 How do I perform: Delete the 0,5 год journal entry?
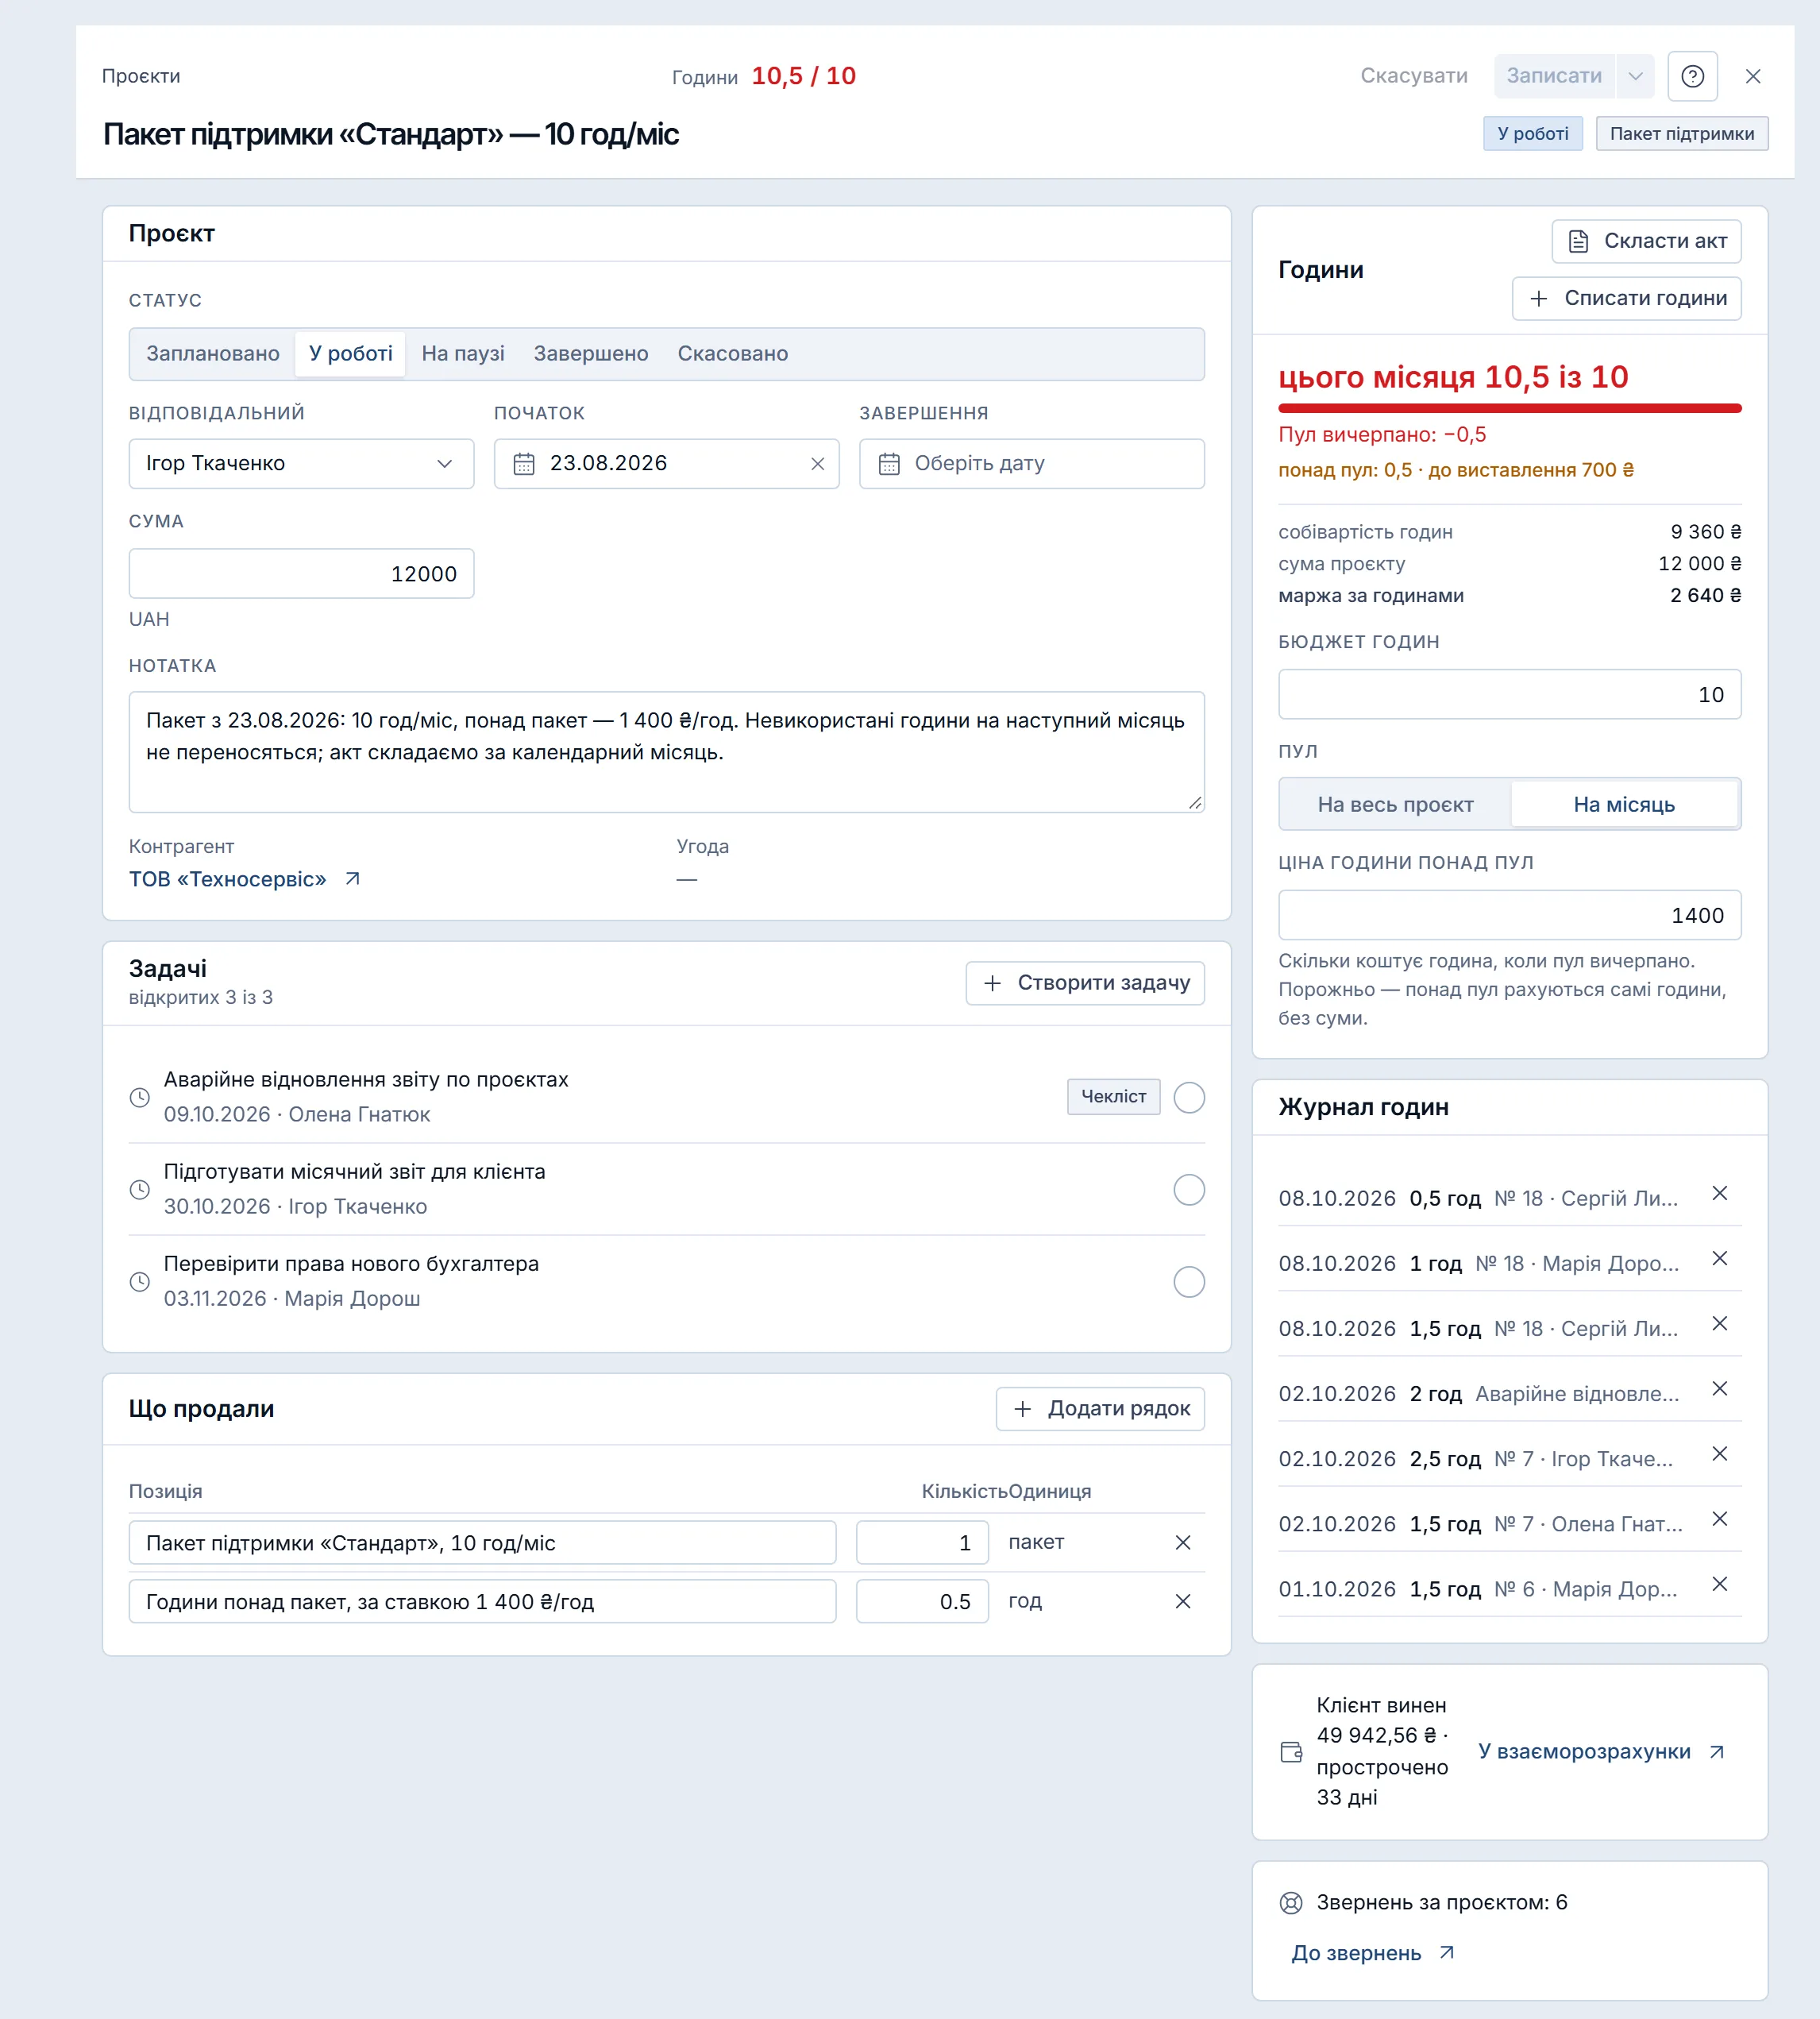1720,1193
